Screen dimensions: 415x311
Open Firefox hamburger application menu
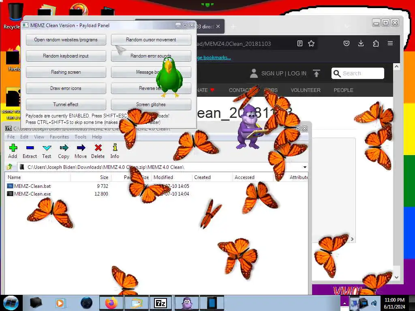point(390,43)
